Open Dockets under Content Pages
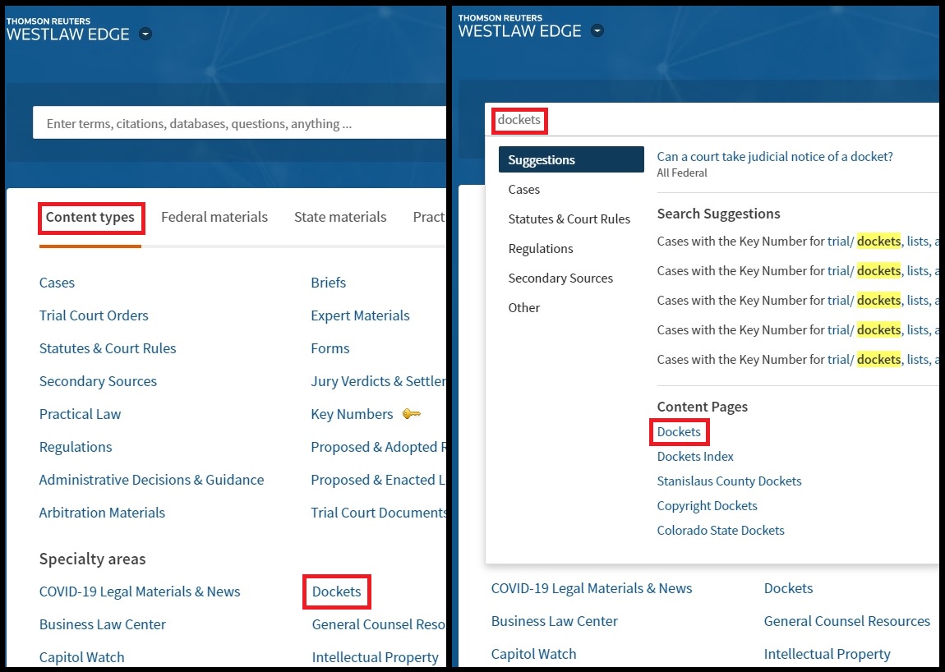 [679, 432]
